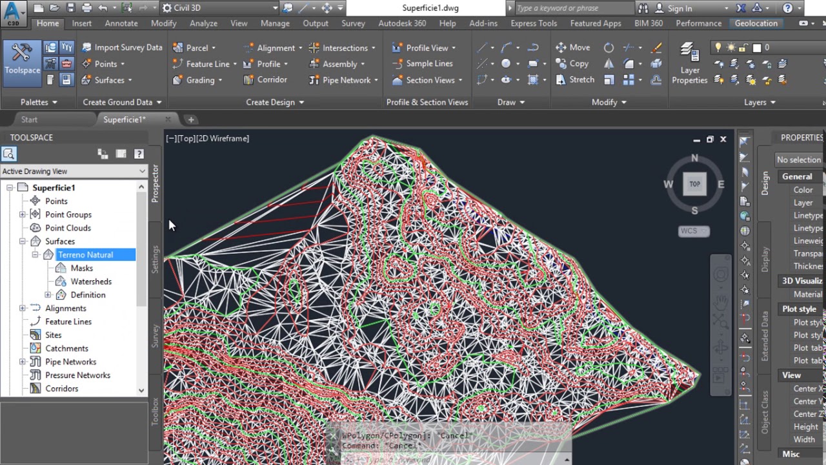
Task: Select Catchments in tree
Action: [66, 349]
